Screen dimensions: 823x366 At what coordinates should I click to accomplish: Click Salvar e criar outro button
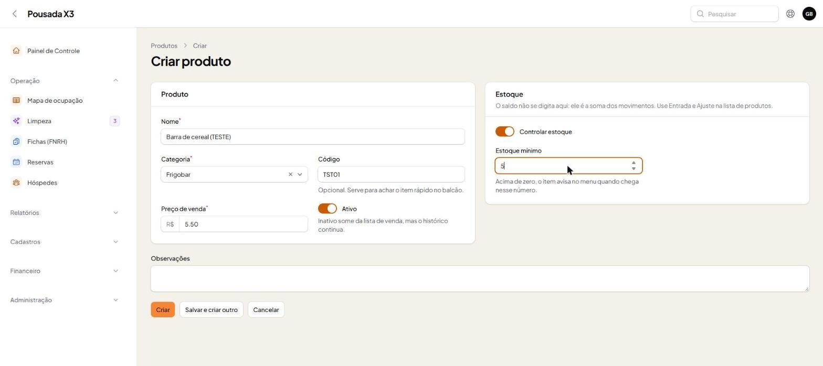click(212, 310)
